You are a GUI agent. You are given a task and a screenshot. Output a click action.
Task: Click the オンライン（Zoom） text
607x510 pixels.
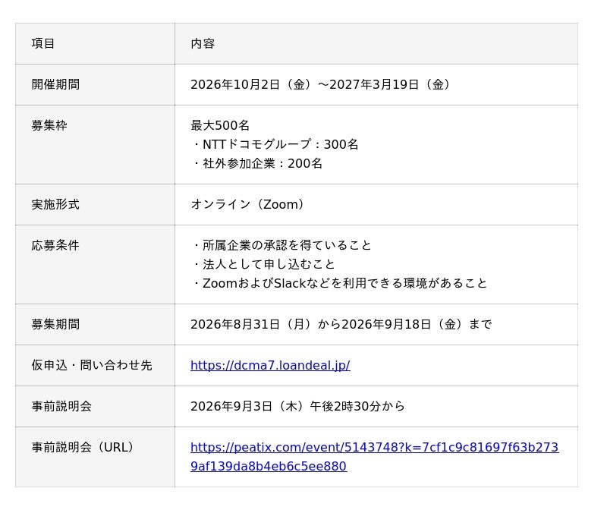[x=247, y=204]
